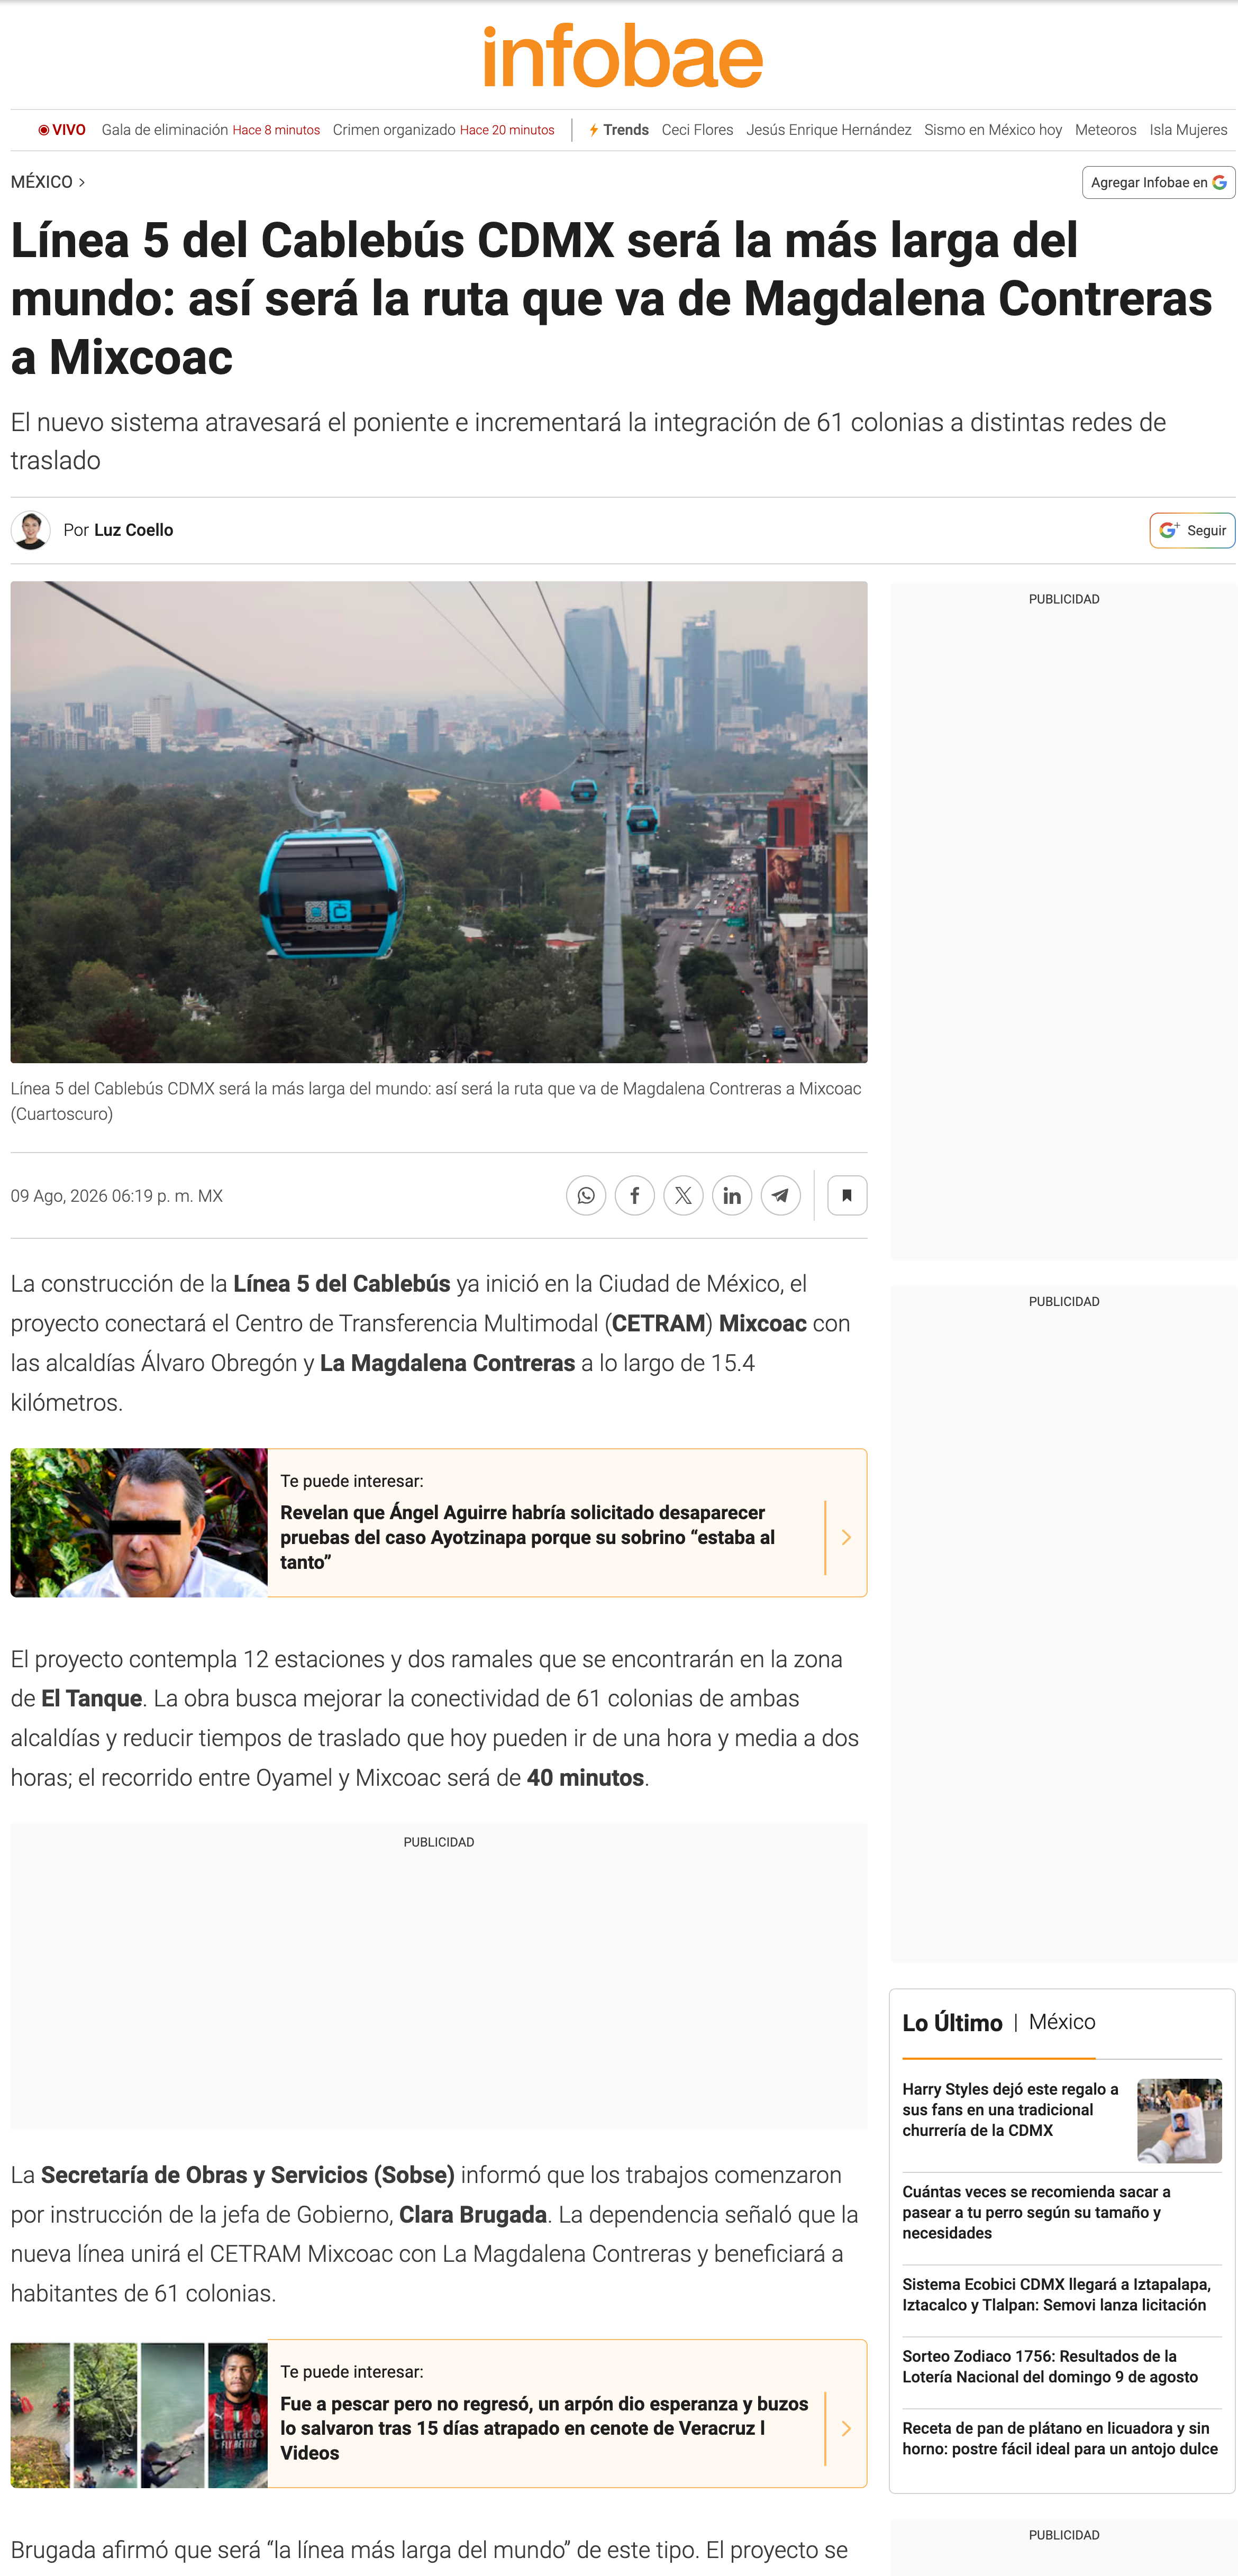
Task: Click the bold text '40 minutos'
Action: coord(585,1777)
